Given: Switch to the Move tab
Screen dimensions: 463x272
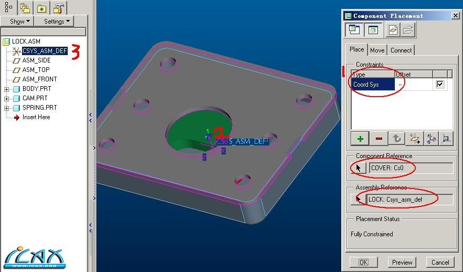Looking at the screenshot, I should pos(377,50).
